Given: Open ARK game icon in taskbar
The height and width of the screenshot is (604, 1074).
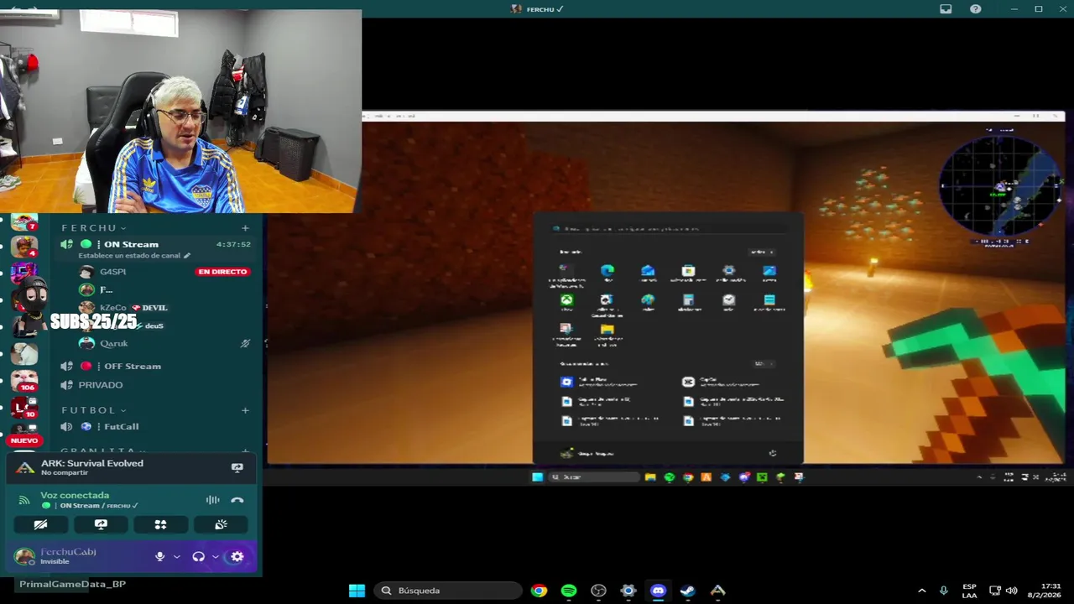Looking at the screenshot, I should (717, 591).
